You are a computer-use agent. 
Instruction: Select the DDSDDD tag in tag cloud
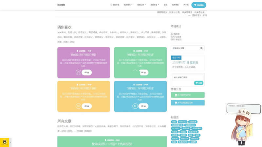pos(176,128)
